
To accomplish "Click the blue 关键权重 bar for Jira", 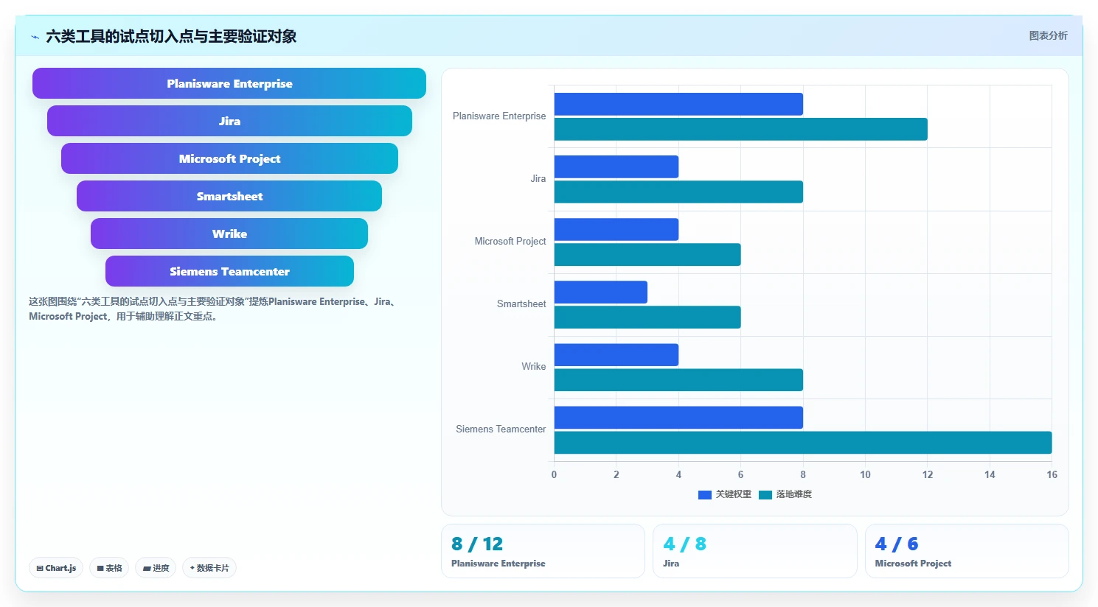I will tap(616, 166).
